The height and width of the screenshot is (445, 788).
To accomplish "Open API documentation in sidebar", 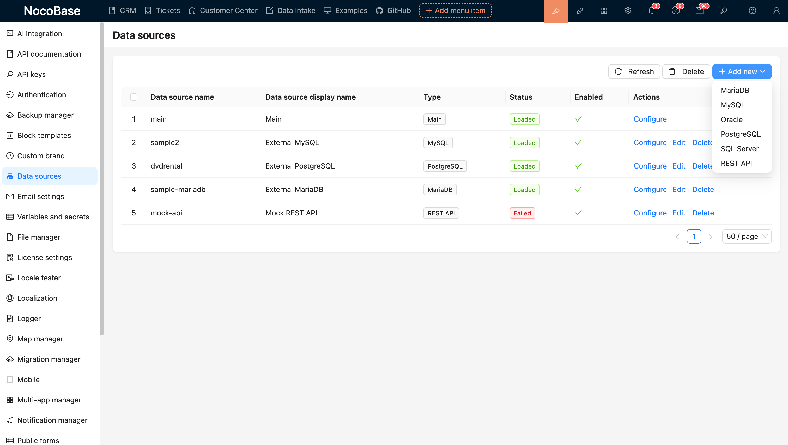I will coord(50,54).
